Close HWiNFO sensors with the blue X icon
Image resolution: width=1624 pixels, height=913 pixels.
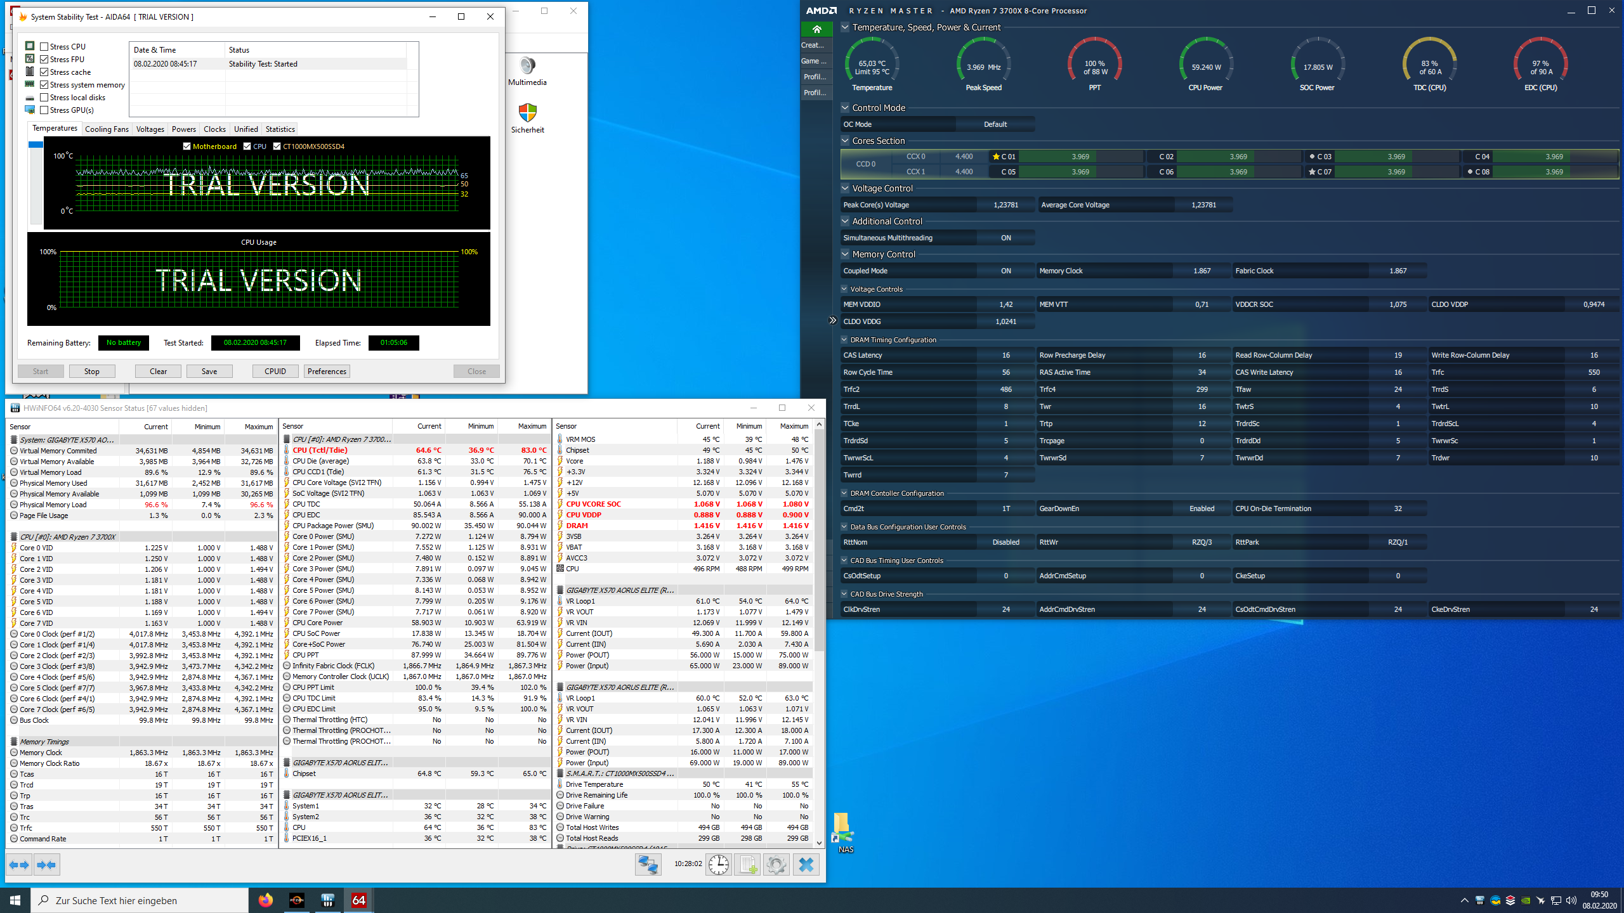(806, 865)
